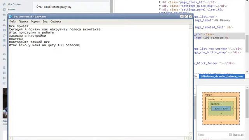Click the DevTools DOM tree vertical scrollbar thumb
The height and width of the screenshot is (140, 249).
click(247, 44)
